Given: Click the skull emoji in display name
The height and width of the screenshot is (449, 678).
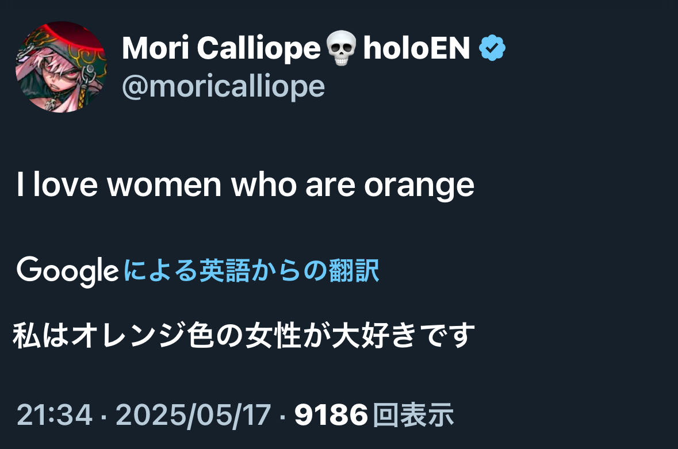Looking at the screenshot, I should [341, 48].
